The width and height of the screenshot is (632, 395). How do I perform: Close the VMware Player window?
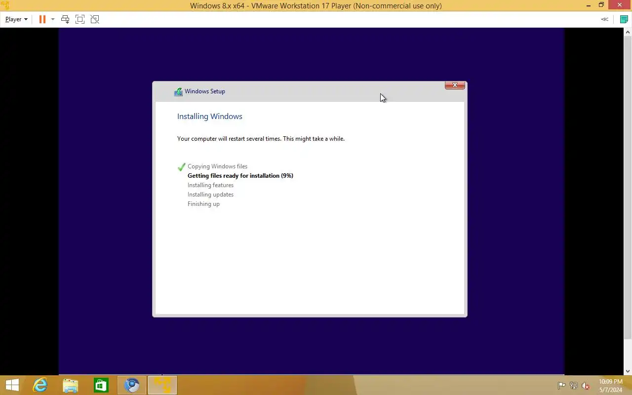pos(620,5)
